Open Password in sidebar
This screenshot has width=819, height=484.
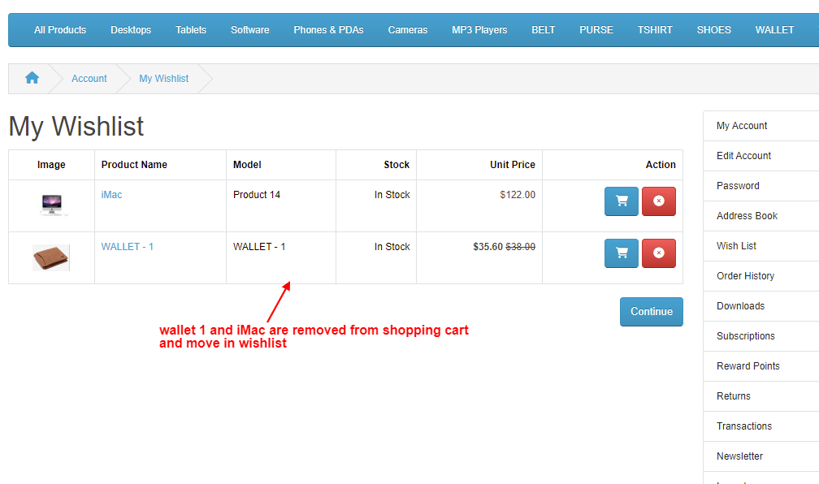tap(761, 186)
